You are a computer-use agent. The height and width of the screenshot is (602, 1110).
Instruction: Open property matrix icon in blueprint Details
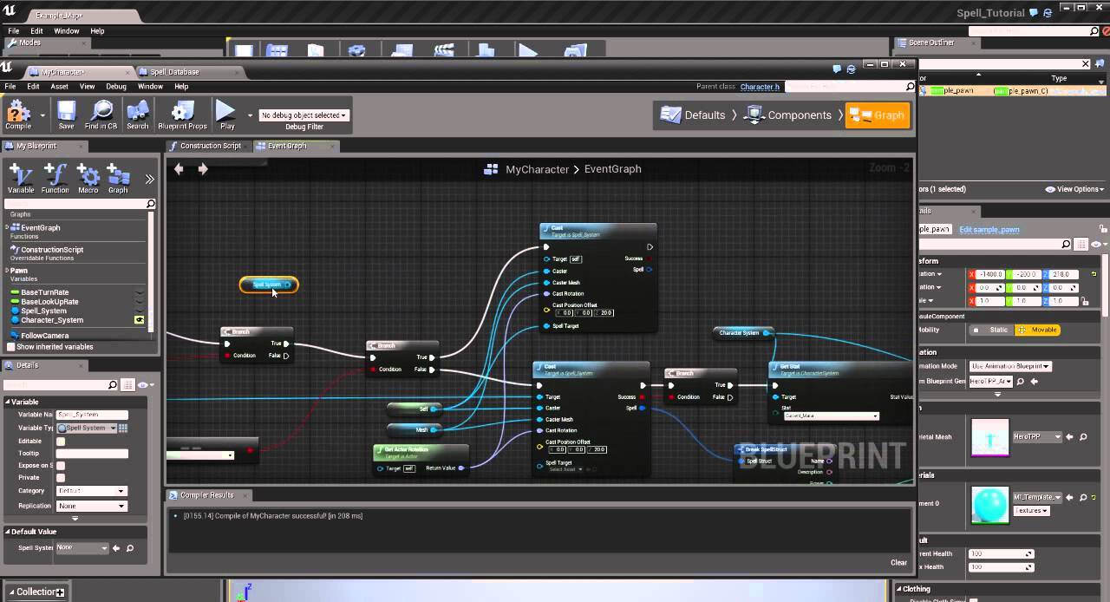[127, 384]
